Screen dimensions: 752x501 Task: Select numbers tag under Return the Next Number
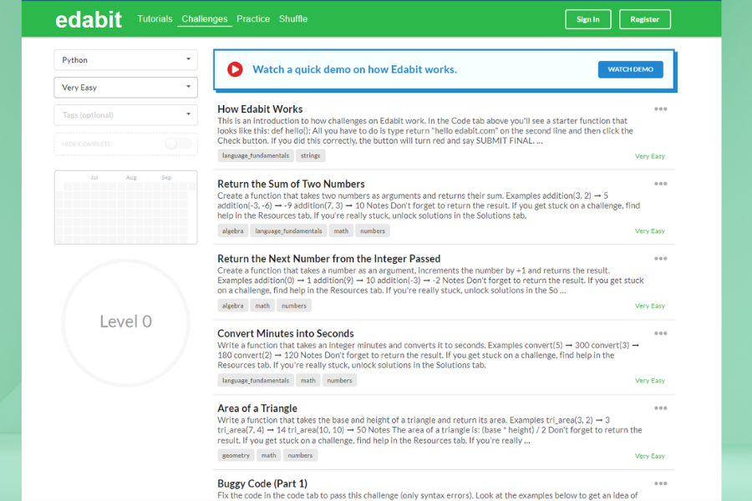pos(294,306)
